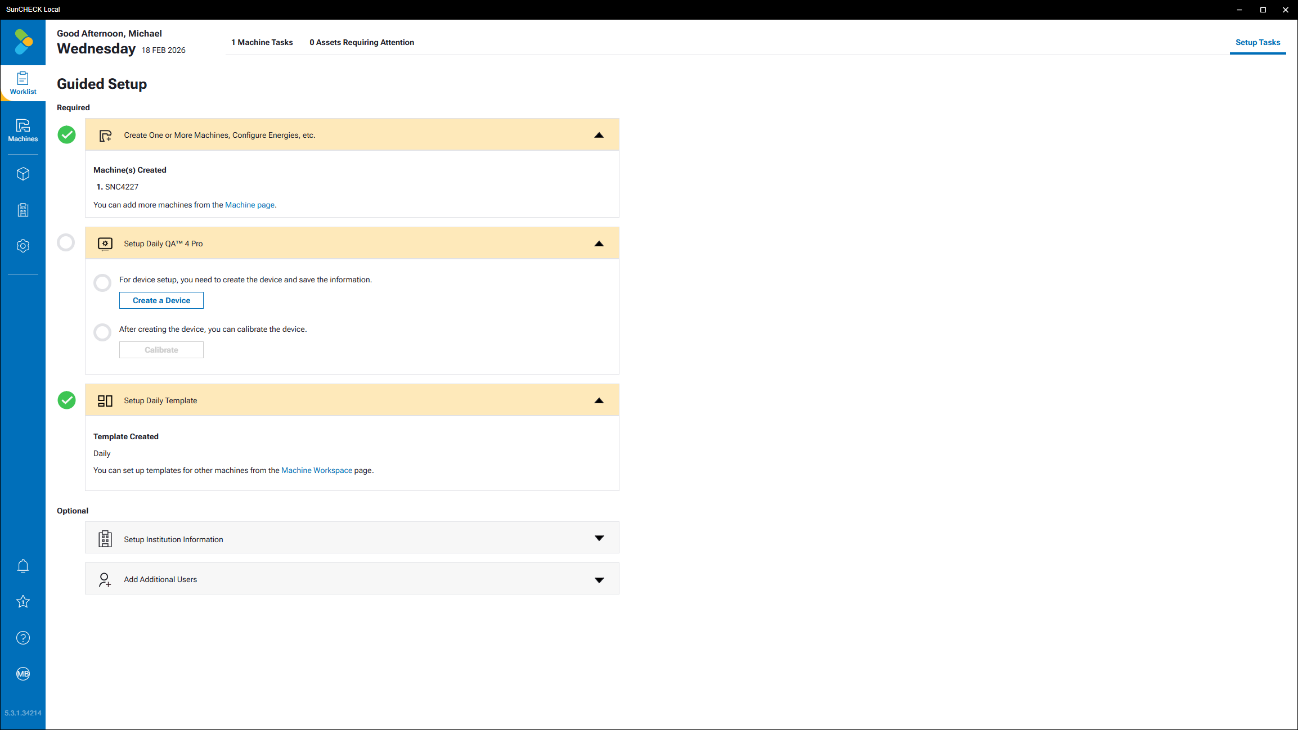The height and width of the screenshot is (730, 1298).
Task: Open the MB user profile avatar
Action: [x=23, y=673]
